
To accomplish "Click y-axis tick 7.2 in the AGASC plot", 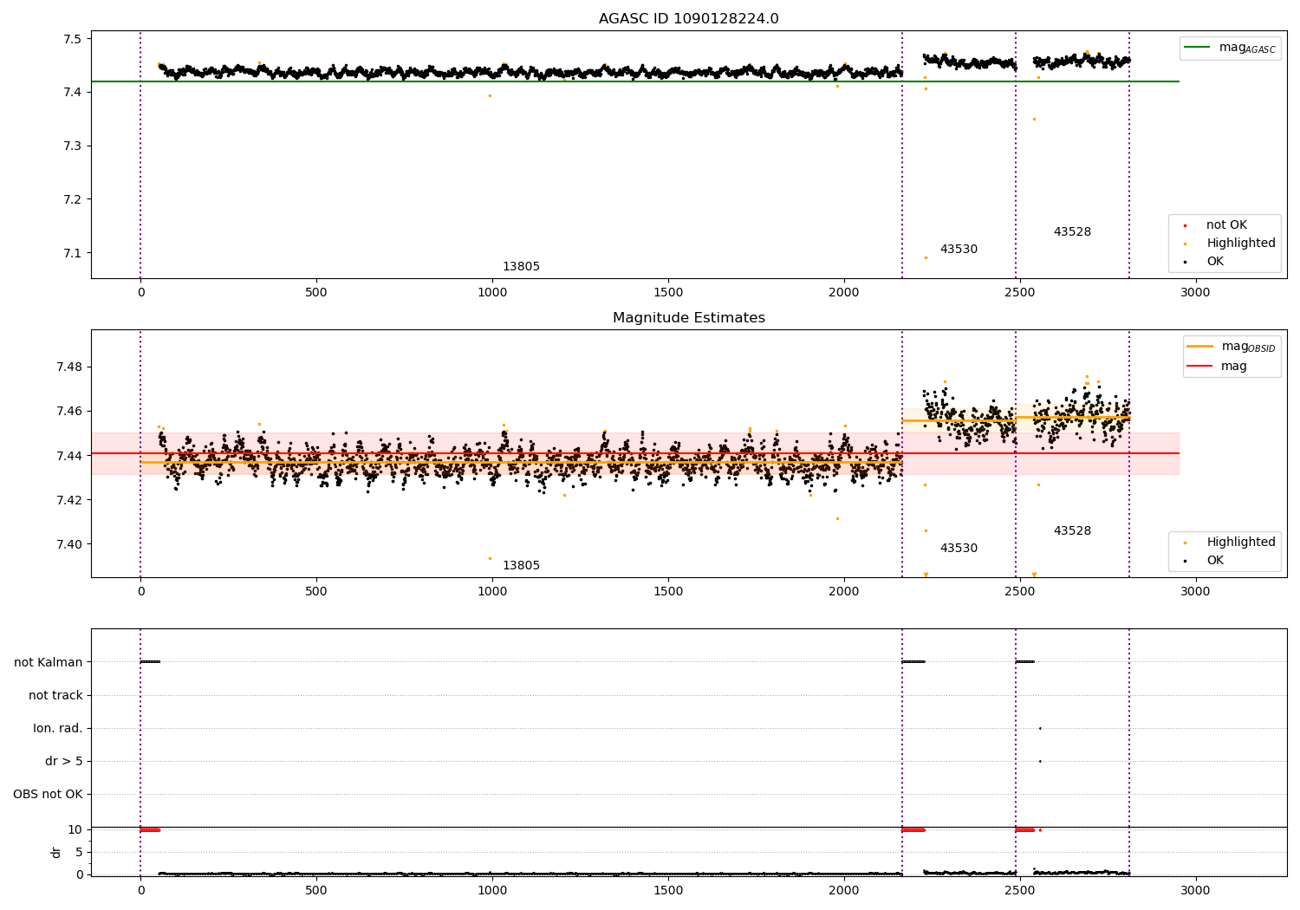I will click(72, 200).
